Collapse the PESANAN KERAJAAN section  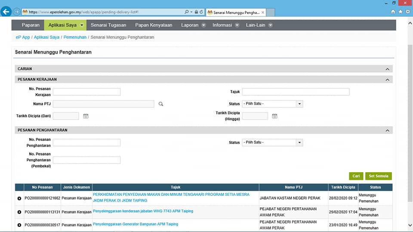387,80
